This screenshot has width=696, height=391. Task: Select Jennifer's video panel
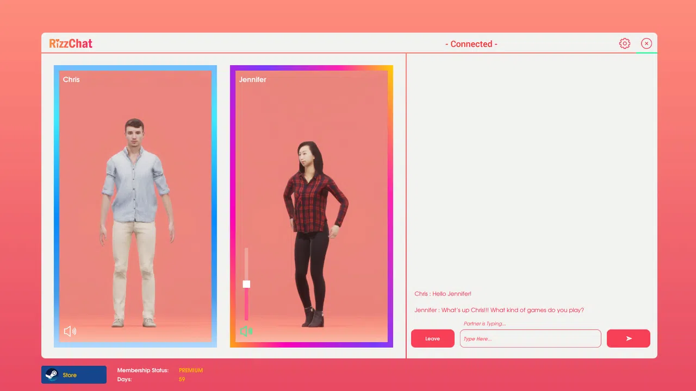point(312,206)
